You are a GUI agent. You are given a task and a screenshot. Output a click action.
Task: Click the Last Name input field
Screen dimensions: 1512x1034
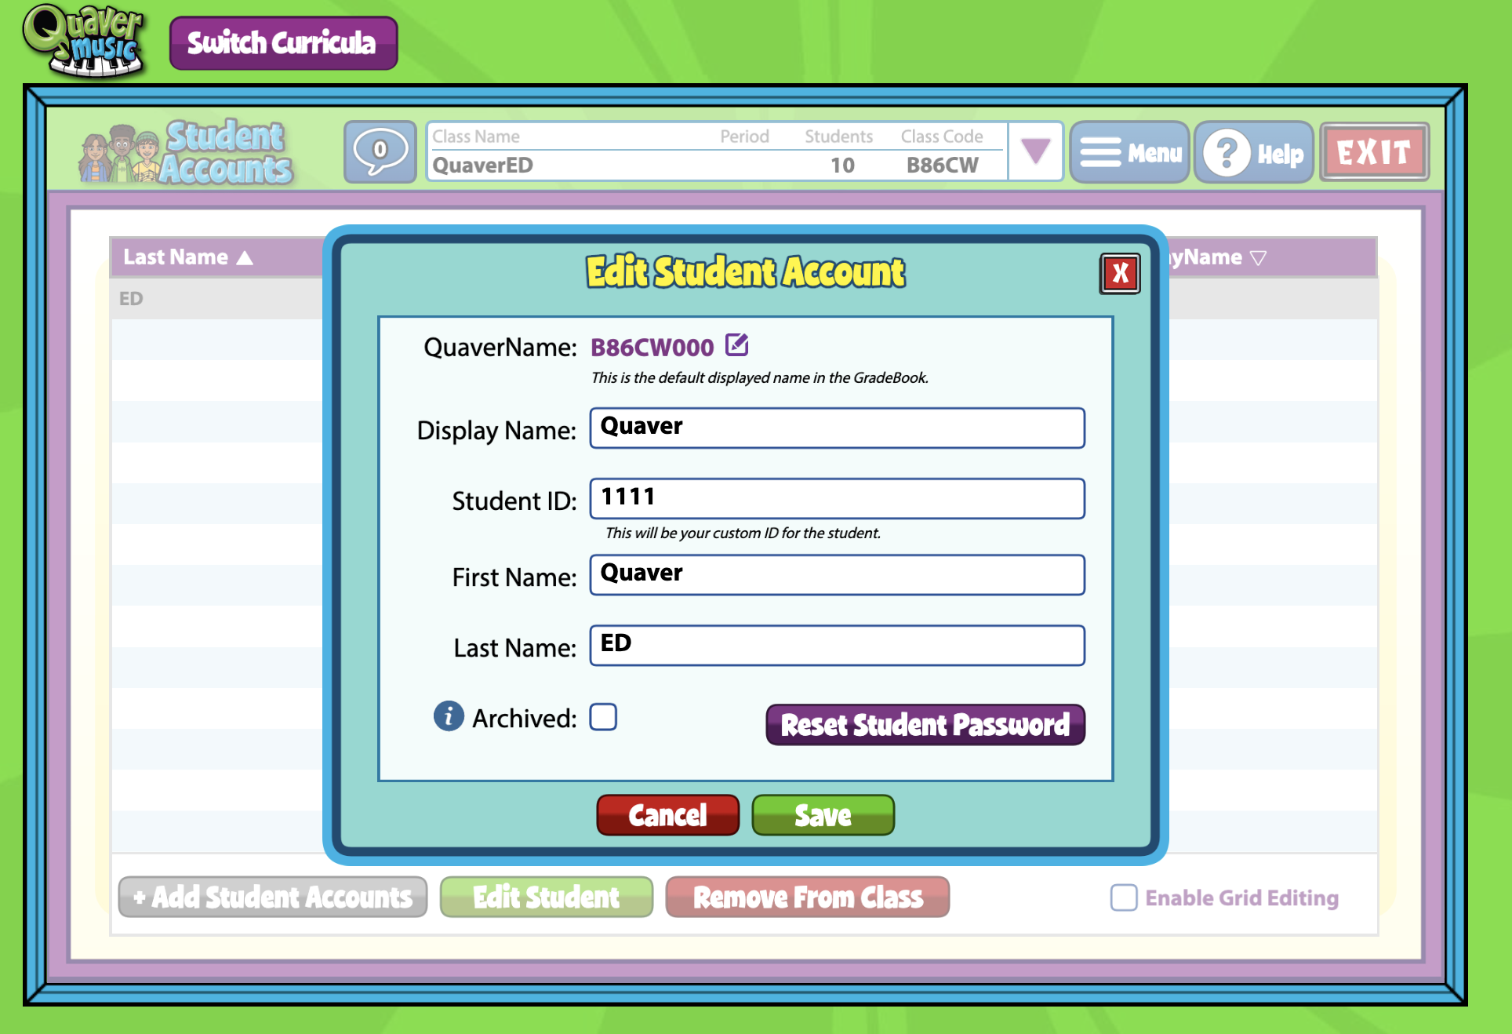(838, 646)
